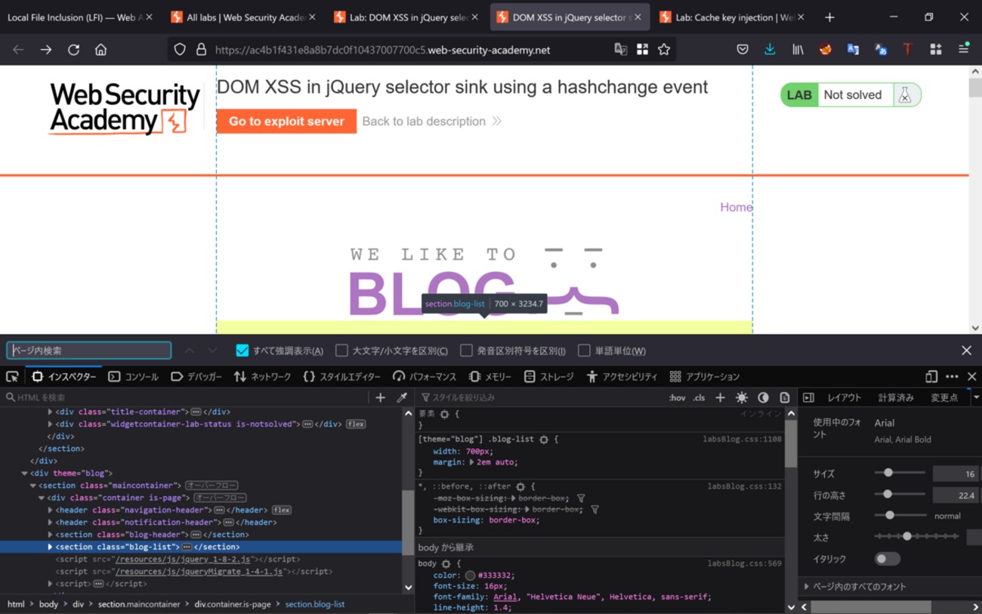Reload the current page
982x614 pixels.
click(73, 50)
